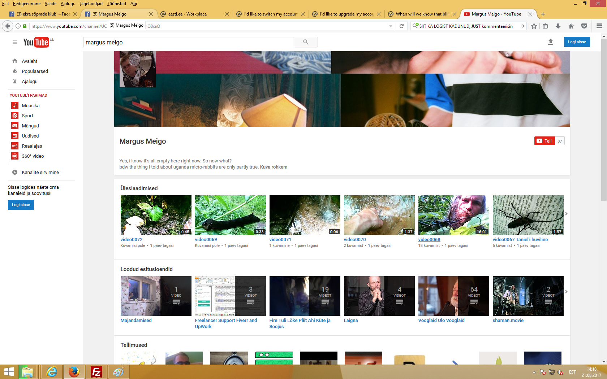The height and width of the screenshot is (379, 607).
Task: Click the EST language indicator in taskbar
Action: click(x=572, y=372)
